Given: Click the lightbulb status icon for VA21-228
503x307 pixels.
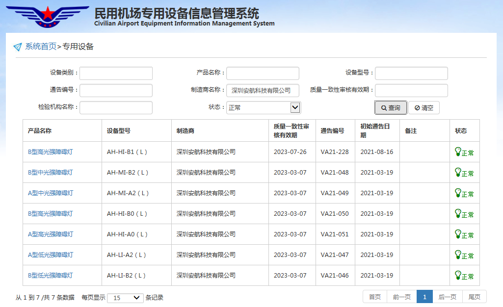Looking at the screenshot, I should pyautogui.click(x=458, y=152).
